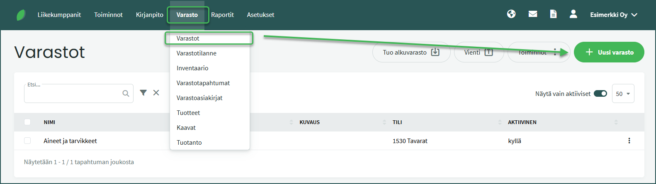Click the magnifier search icon

[126, 93]
